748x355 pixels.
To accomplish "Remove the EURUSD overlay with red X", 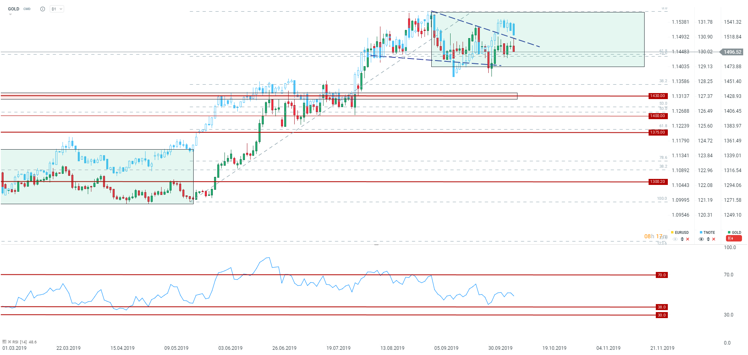I will pos(687,239).
